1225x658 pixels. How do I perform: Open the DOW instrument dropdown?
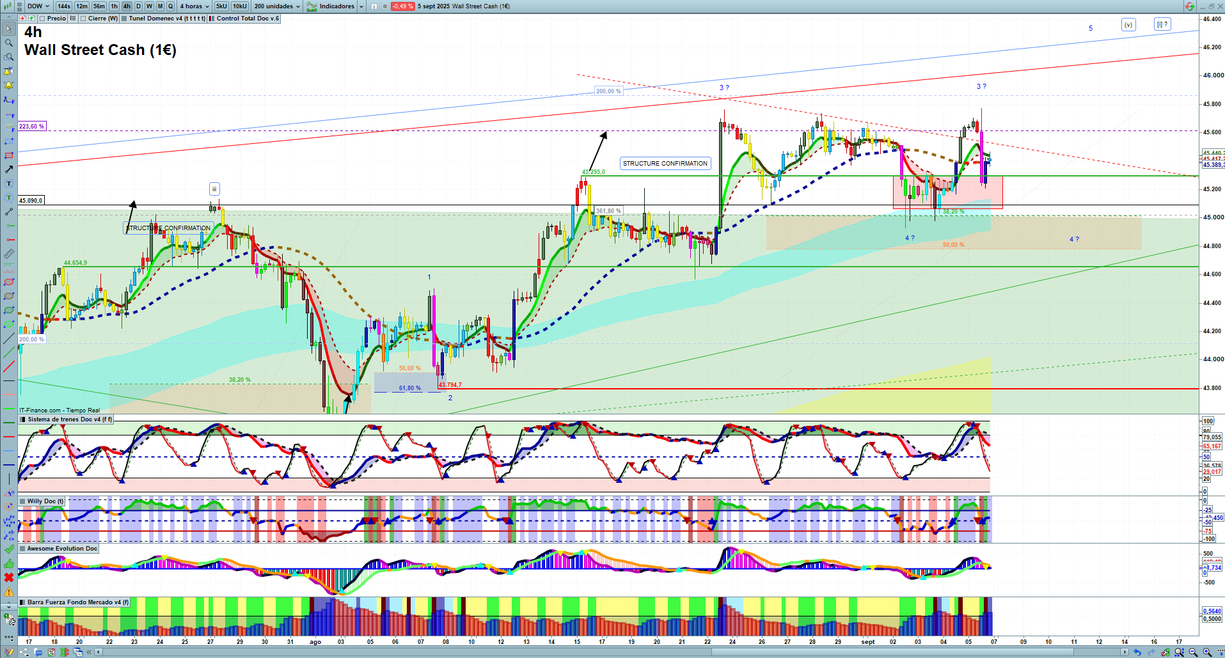pos(38,6)
